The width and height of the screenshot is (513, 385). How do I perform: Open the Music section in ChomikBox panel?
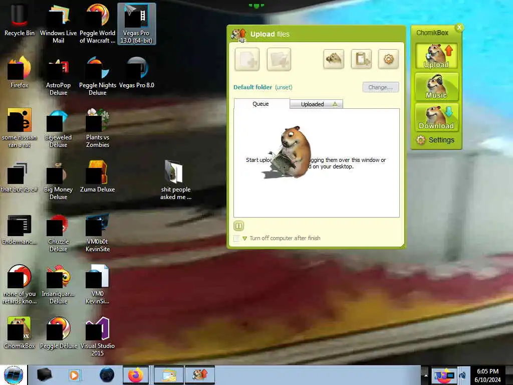(436, 87)
